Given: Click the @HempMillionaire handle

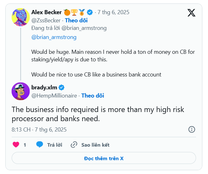Looking at the screenshot, I should [x=54, y=95].
